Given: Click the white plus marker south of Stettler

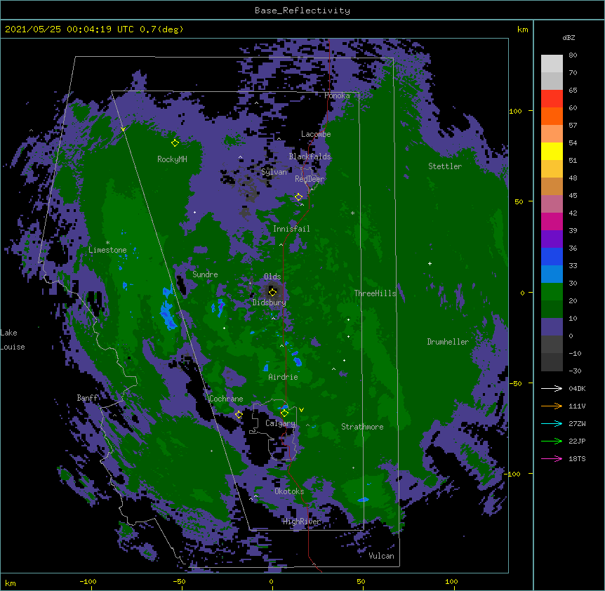Looking at the screenshot, I should point(430,263).
